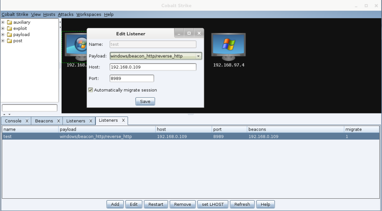Click the 8989 port cell in table
The width and height of the screenshot is (382, 211).
(229, 136)
